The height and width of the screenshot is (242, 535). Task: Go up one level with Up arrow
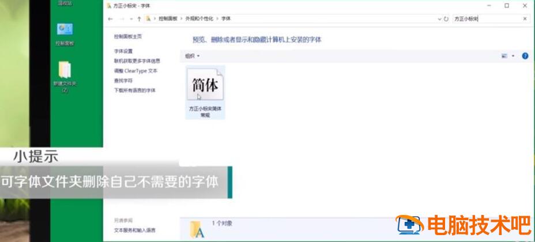139,19
